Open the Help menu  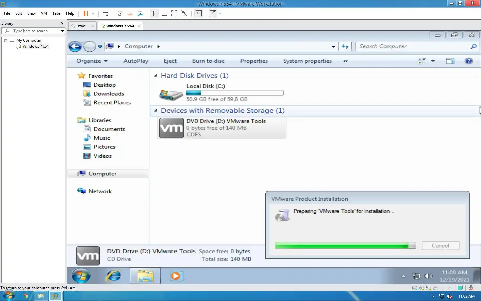tap(70, 13)
